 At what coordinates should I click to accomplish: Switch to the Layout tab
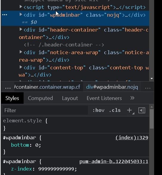click(x=70, y=98)
